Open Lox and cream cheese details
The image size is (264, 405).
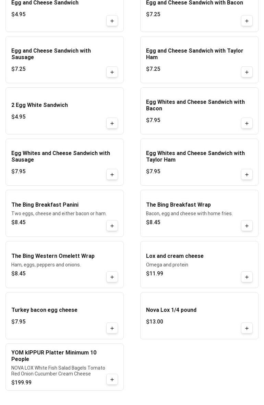tap(175, 256)
